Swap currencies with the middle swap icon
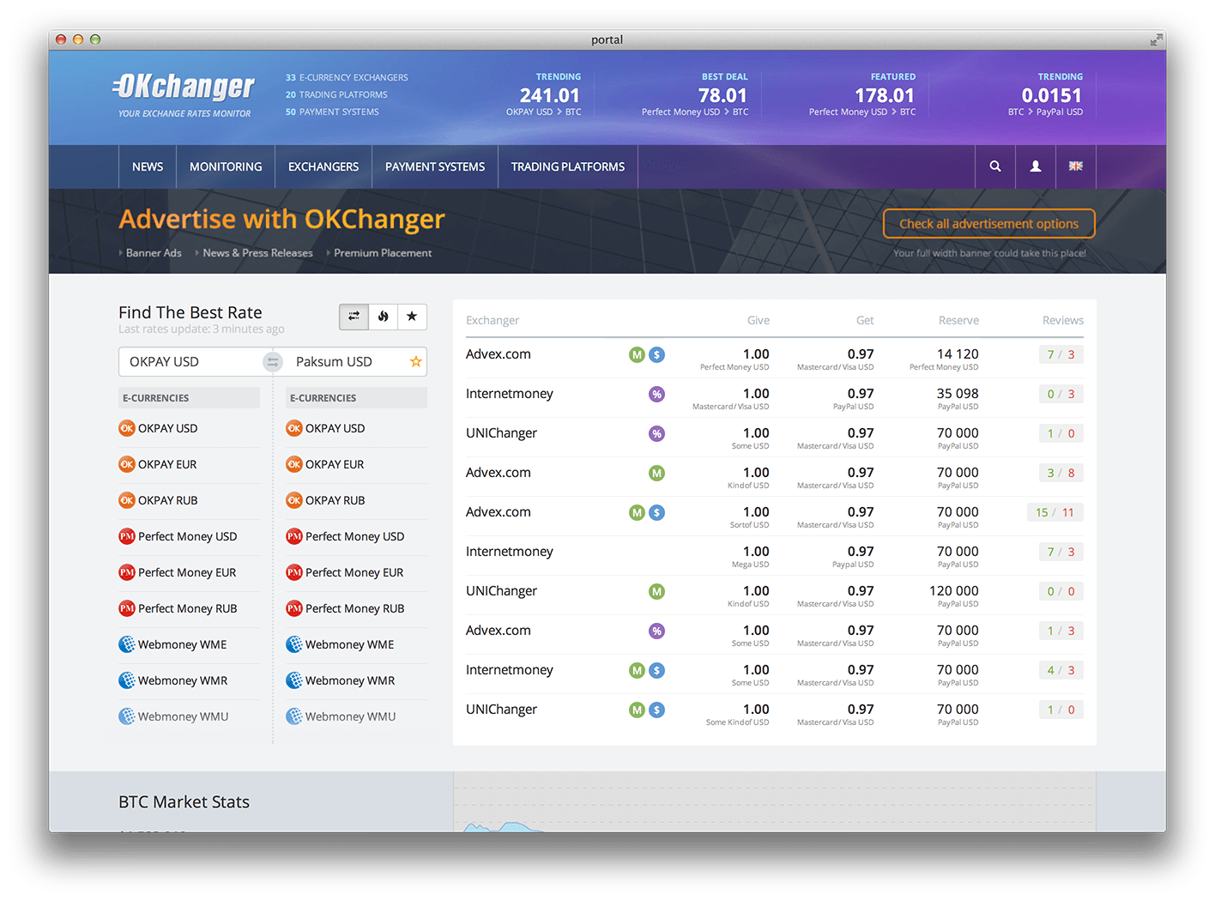The height and width of the screenshot is (900, 1215). pos(273,362)
